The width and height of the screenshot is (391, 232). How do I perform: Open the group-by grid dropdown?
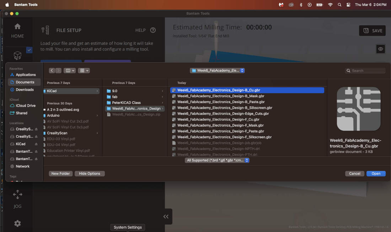(84, 71)
